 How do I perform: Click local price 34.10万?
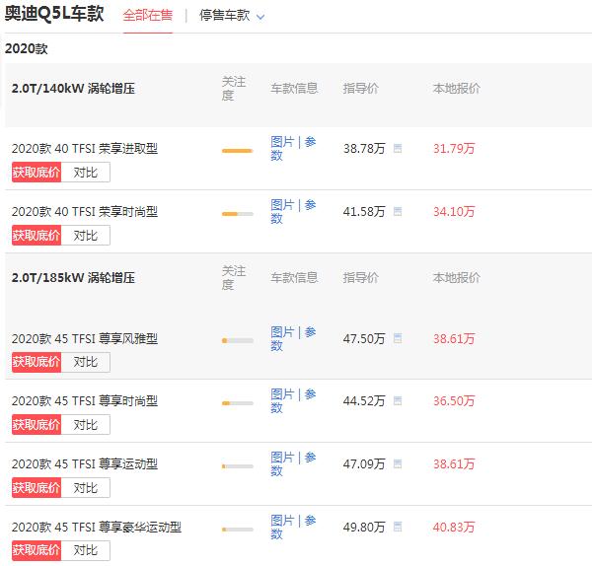tap(454, 212)
